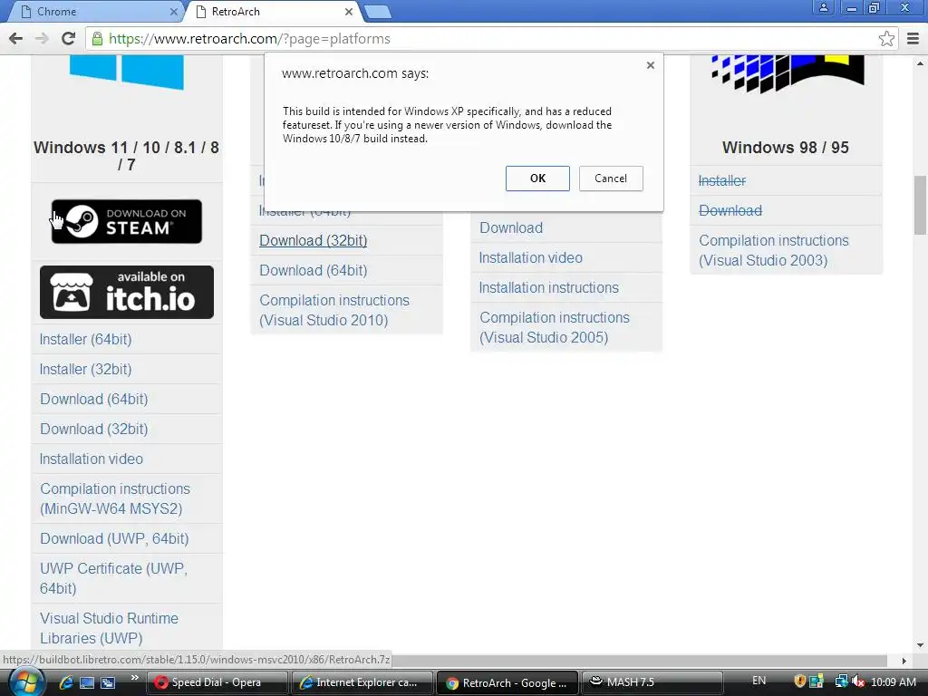This screenshot has width=928, height=696.
Task: Expand the Quick Launch overflow chevron
Action: [134, 678]
